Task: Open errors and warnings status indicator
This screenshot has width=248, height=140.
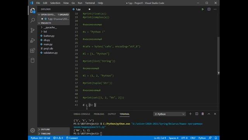Action: 58,138
